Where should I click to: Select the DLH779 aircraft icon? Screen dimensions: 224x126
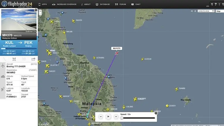tap(48, 66)
